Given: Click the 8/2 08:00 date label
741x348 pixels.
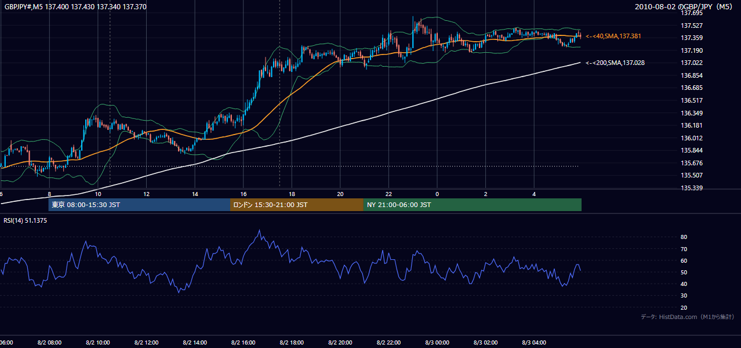Looking at the screenshot, I should (x=49, y=343).
